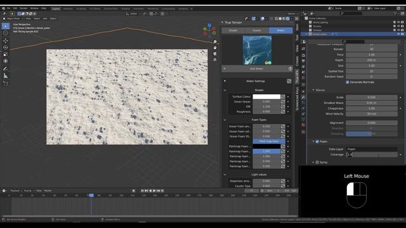The image size is (406, 228).
Task: Collapse the Water Settings section
Action: click(225, 81)
